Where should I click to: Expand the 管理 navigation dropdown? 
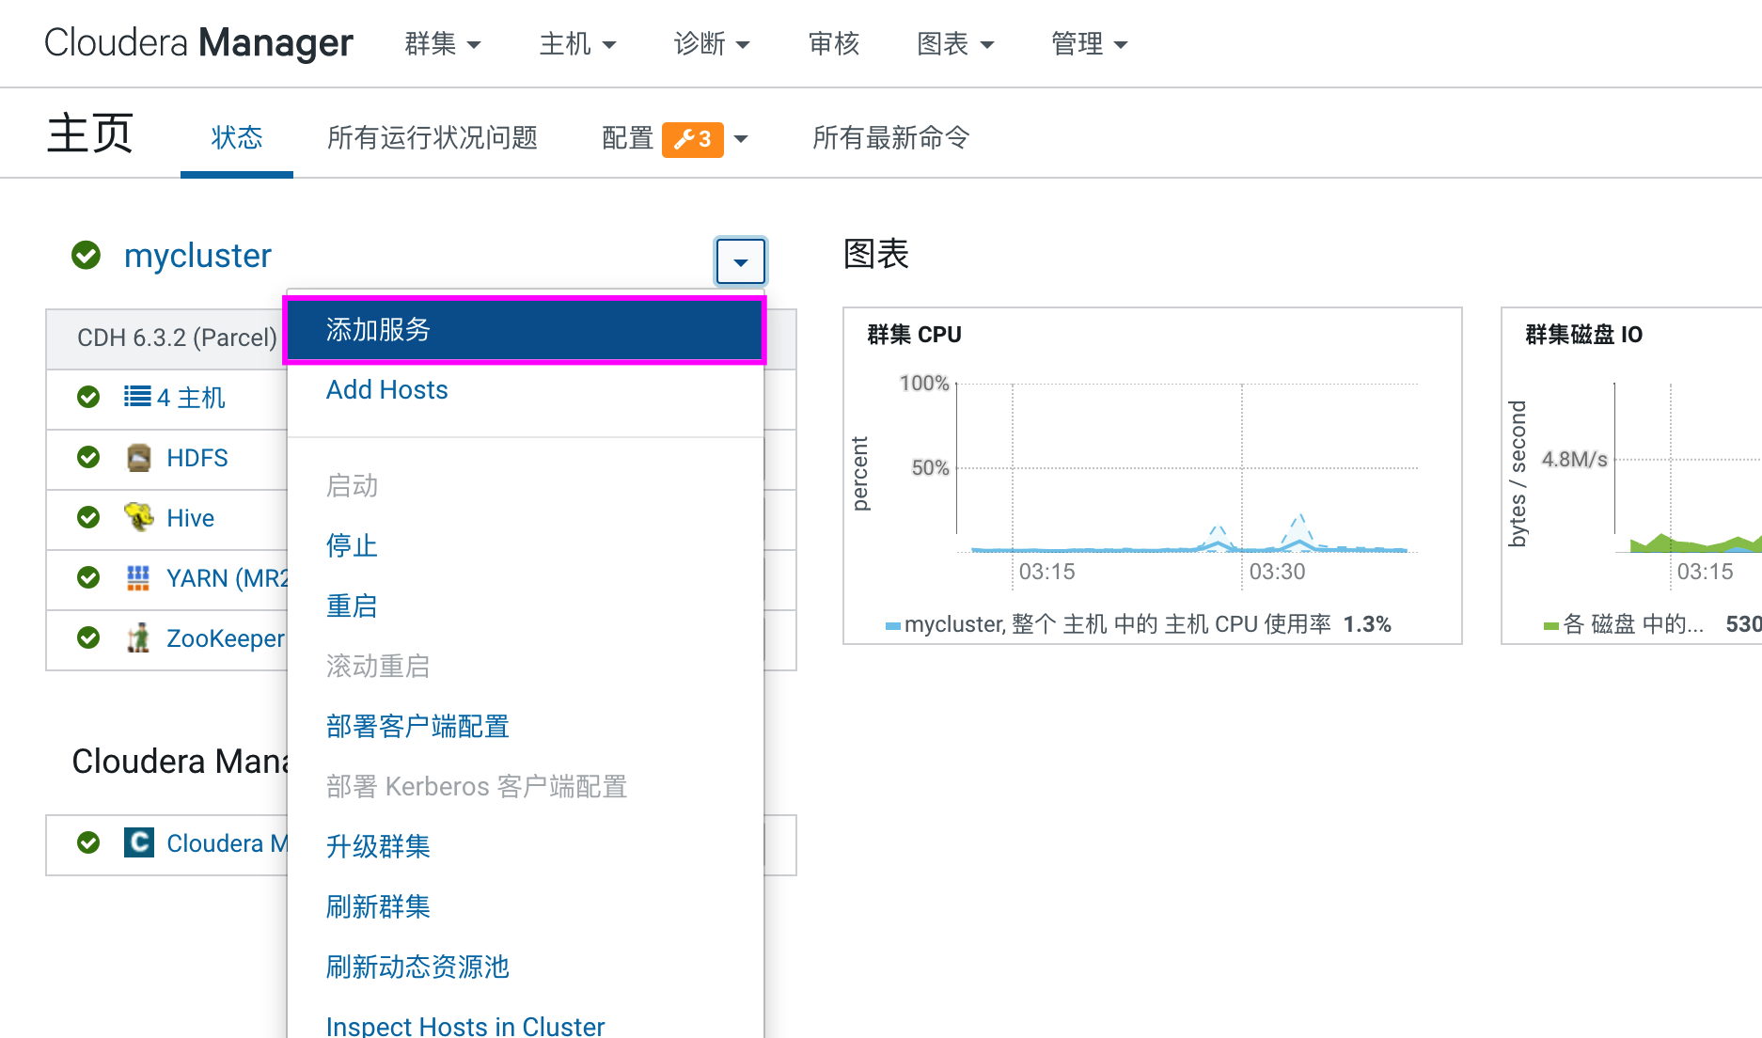(1088, 44)
